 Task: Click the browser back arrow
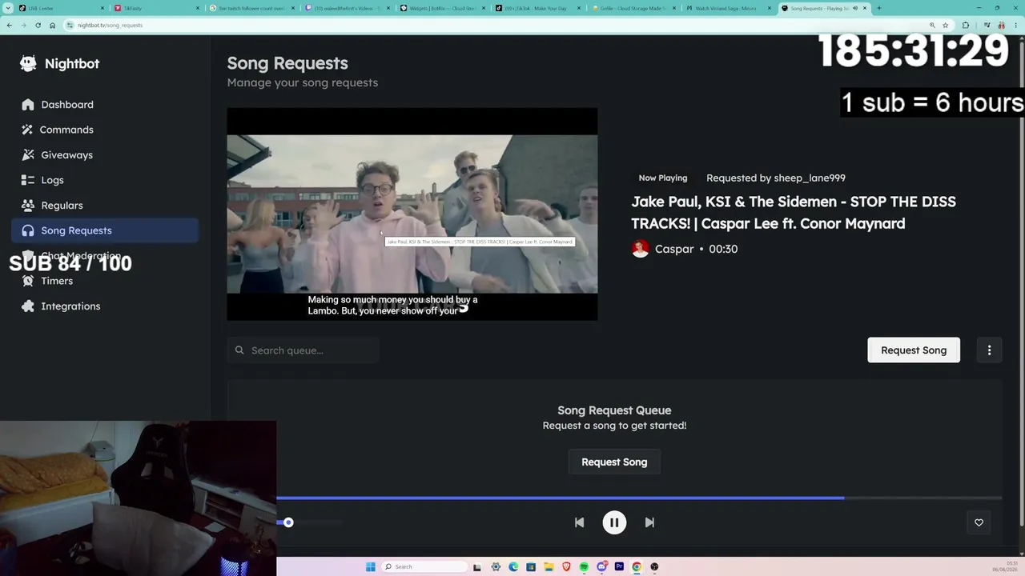[x=9, y=25]
